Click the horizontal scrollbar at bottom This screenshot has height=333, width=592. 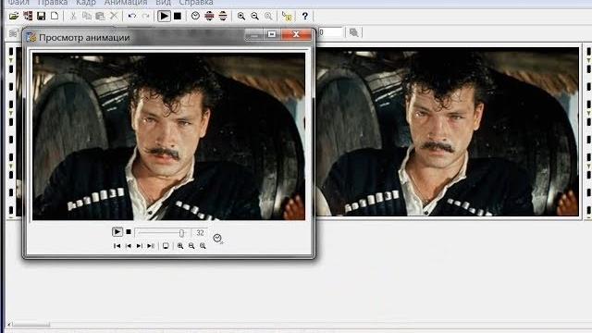31,325
